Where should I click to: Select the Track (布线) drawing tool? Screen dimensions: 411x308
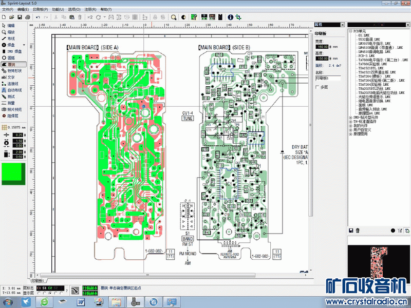pos(11,38)
